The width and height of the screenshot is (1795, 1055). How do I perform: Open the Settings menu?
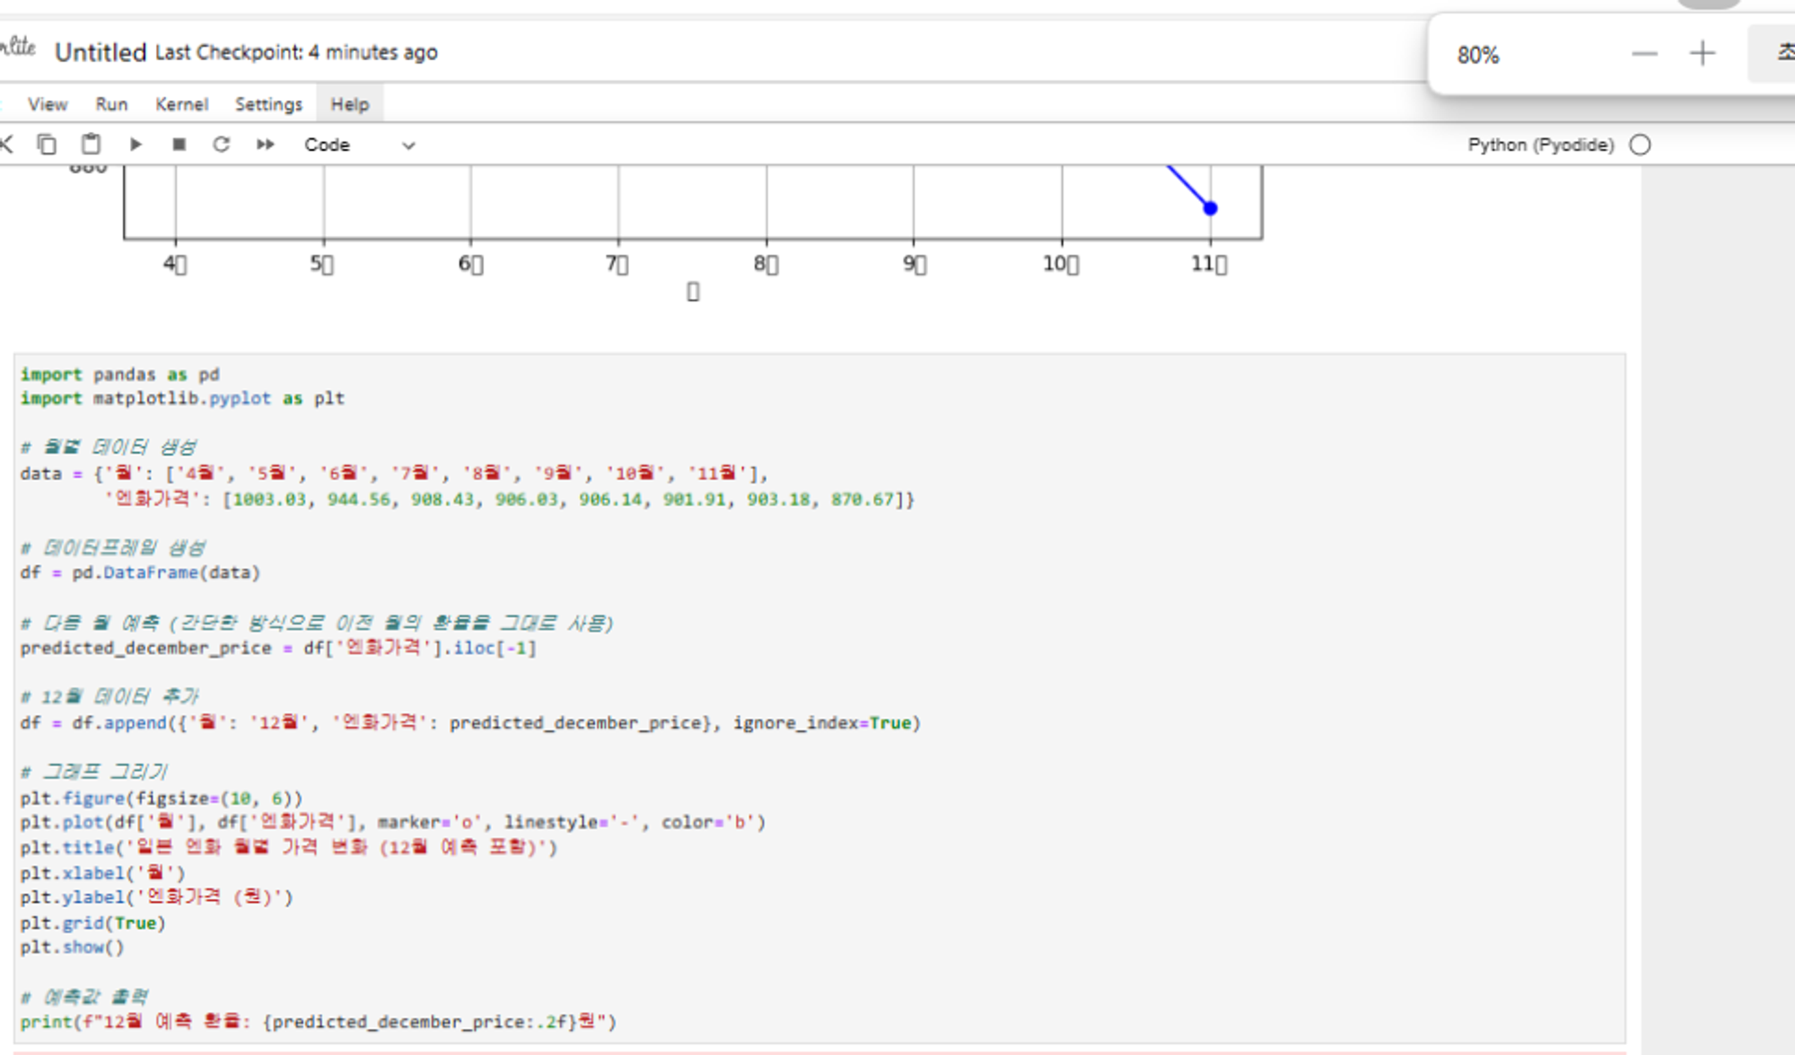[268, 104]
